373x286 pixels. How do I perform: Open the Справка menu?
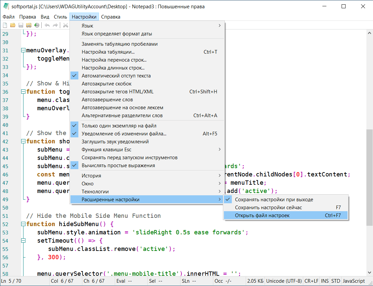[110, 17]
